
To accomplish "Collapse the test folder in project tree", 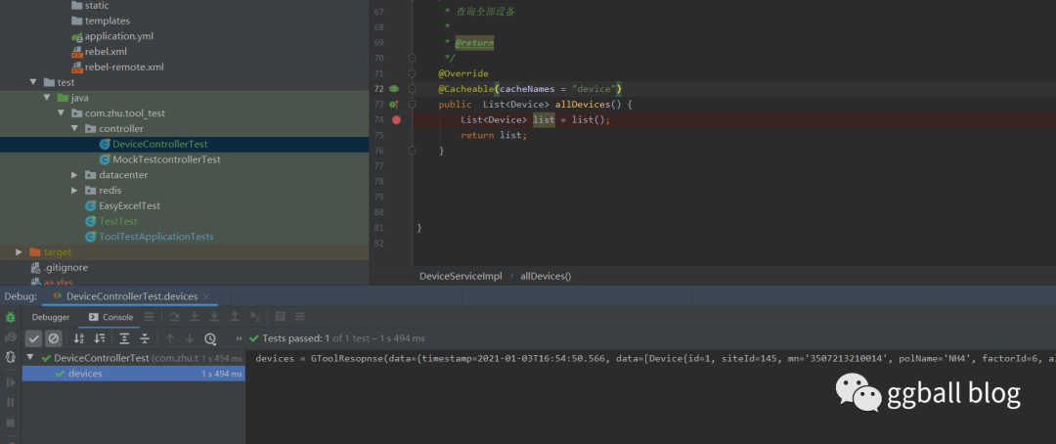I will pos(33,82).
